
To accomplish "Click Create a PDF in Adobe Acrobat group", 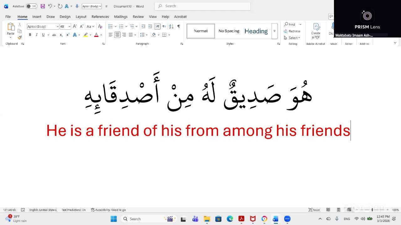I will point(316,31).
